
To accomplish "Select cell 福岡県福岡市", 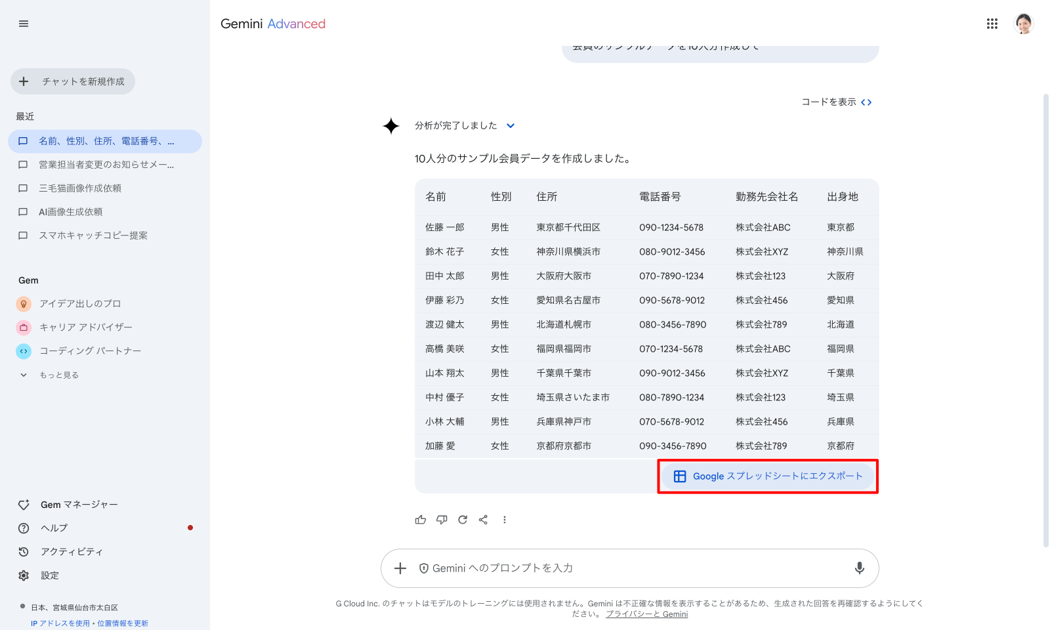I will pyautogui.click(x=564, y=349).
